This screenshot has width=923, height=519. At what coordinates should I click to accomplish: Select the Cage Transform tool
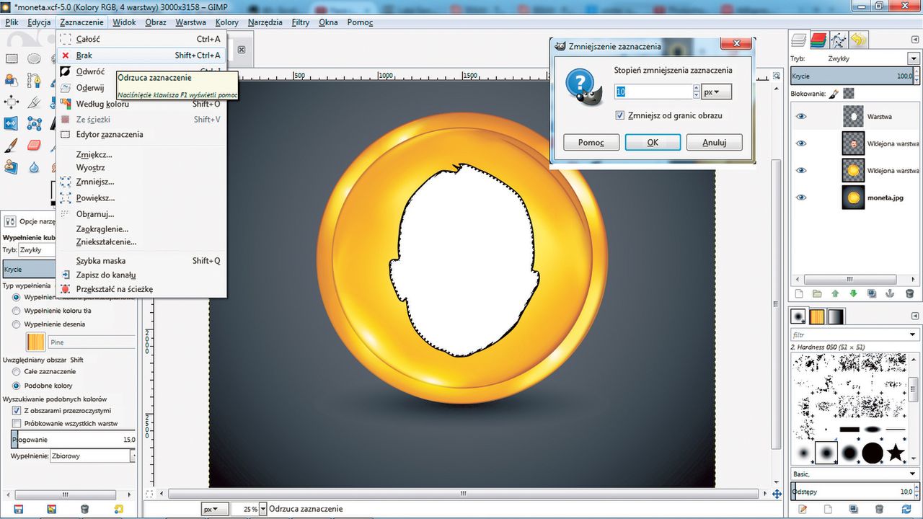33,123
